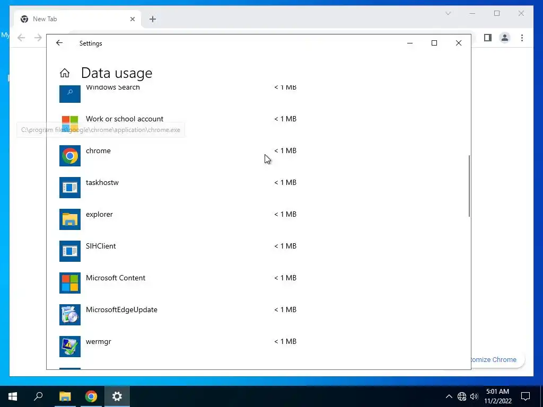Viewport: 543px width, 407px height.
Task: Select the New Tab tab in Chrome
Action: point(77,19)
